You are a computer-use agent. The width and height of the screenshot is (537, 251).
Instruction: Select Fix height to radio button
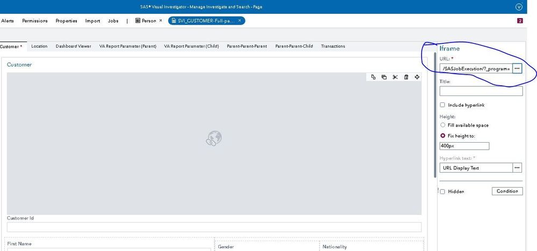[x=443, y=136]
